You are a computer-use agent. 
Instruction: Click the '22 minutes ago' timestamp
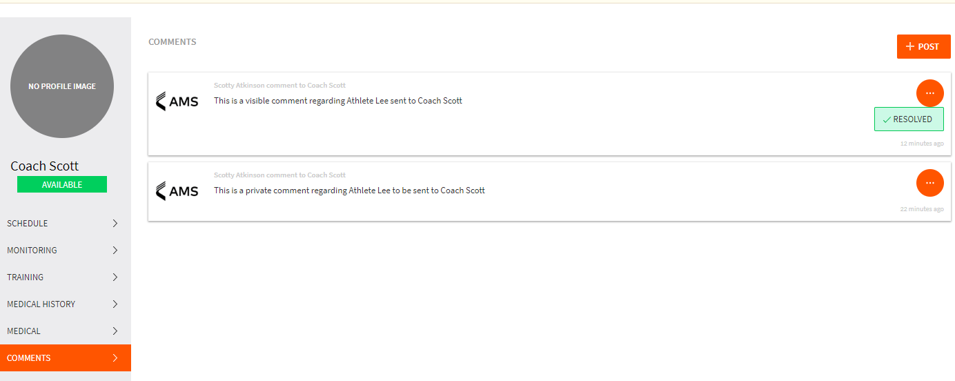point(922,209)
